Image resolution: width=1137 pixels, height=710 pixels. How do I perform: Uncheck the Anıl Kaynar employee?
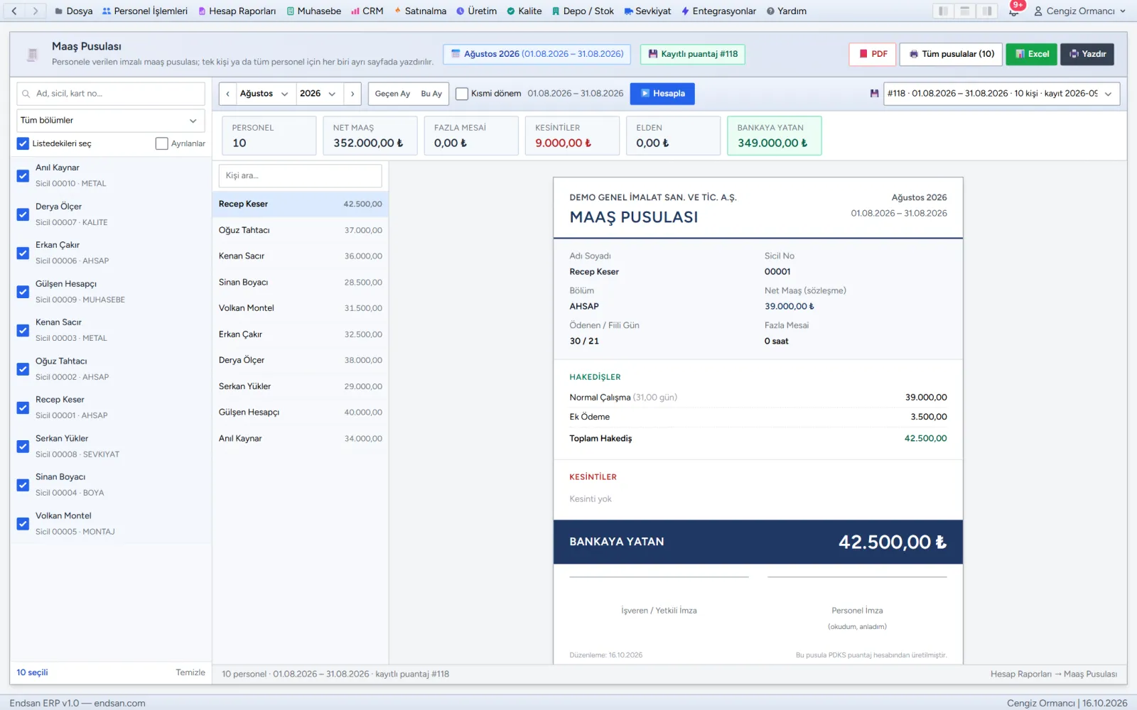tap(23, 176)
